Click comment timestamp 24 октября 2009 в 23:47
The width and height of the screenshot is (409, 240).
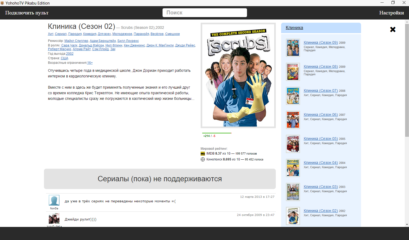pyautogui.click(x=256, y=215)
